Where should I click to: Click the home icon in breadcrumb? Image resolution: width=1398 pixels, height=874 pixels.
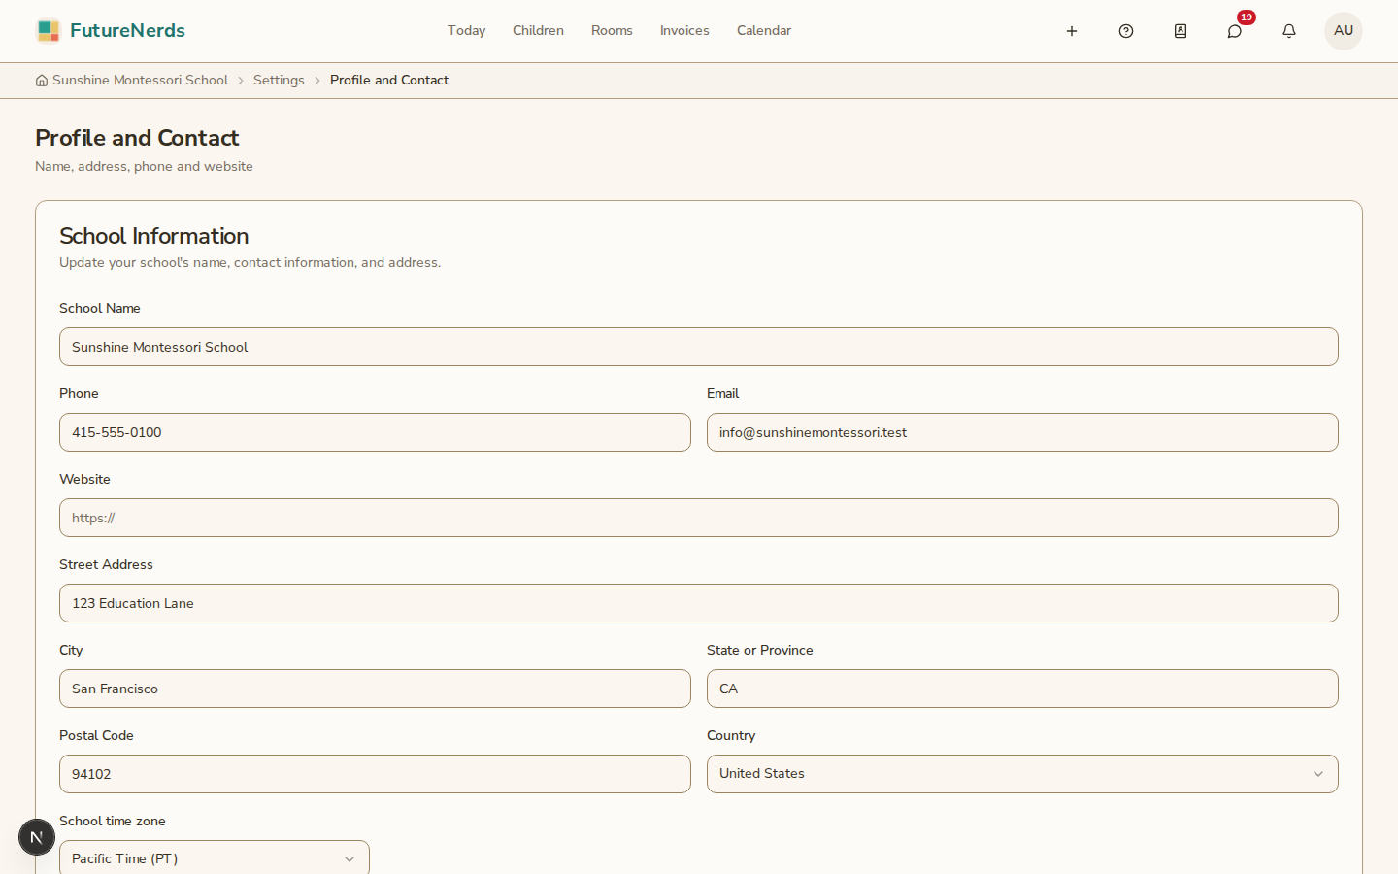(42, 81)
